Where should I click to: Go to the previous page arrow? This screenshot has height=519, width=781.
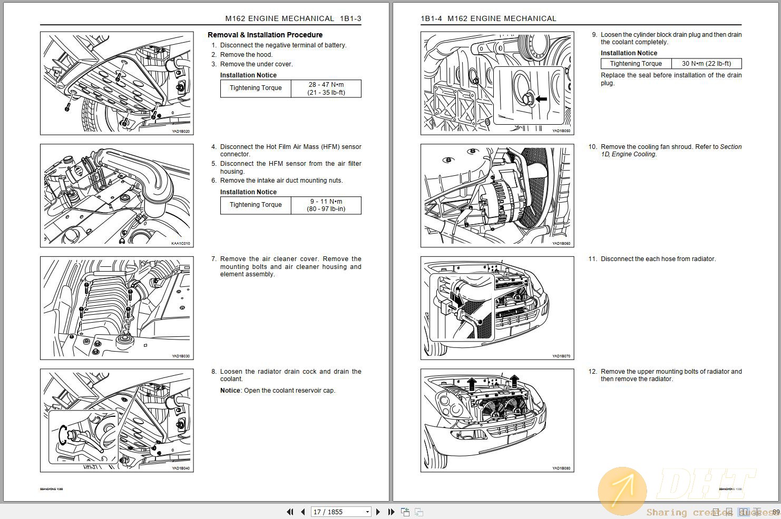click(303, 512)
